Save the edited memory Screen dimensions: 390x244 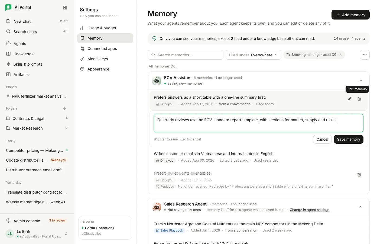349,139
